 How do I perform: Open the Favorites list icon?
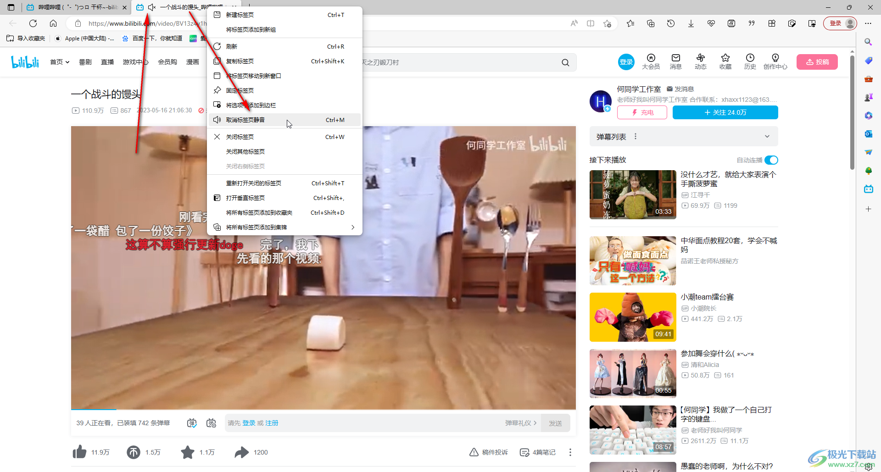tap(630, 23)
